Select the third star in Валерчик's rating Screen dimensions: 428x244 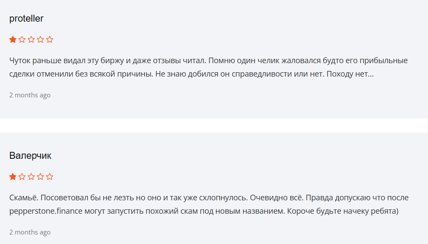[x=31, y=177]
